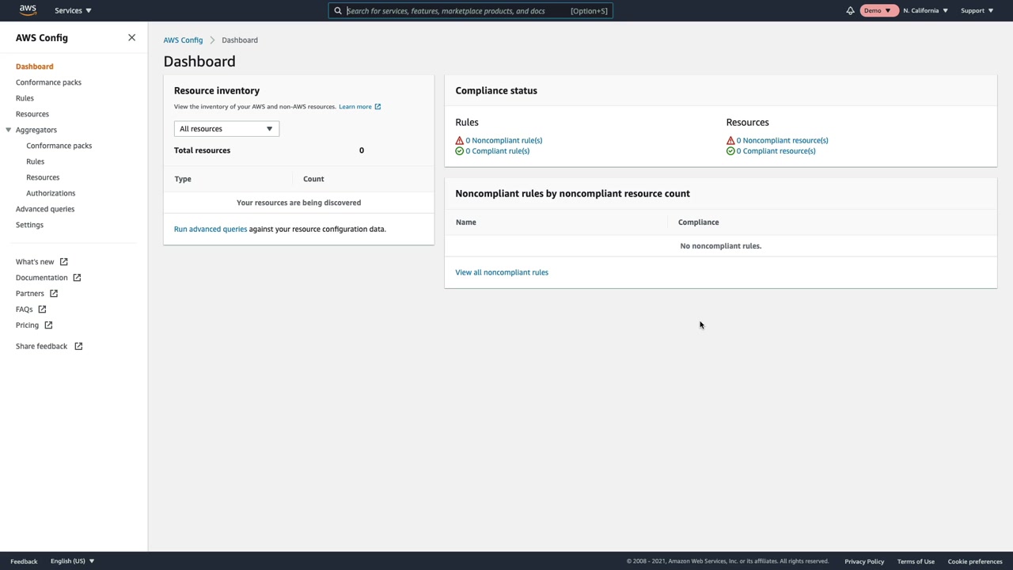1013x570 pixels.
Task: Open 0 Noncompliant resource(s) link
Action: click(x=783, y=141)
